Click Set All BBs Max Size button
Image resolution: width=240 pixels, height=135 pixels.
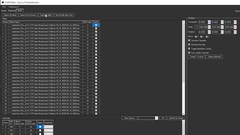[64, 15]
